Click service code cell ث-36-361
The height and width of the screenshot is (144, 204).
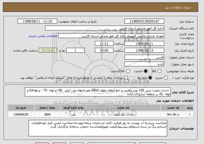coord(173,114)
